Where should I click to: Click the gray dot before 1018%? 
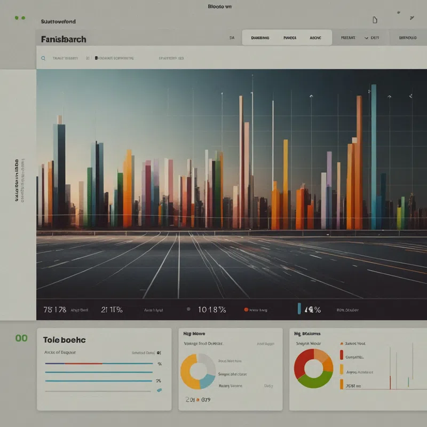[188, 309]
